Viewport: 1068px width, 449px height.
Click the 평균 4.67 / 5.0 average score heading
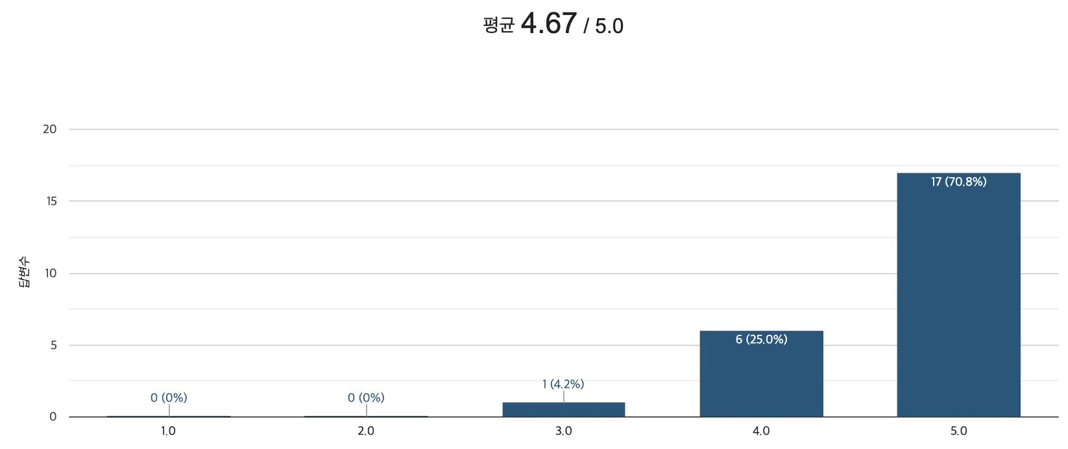(x=553, y=25)
